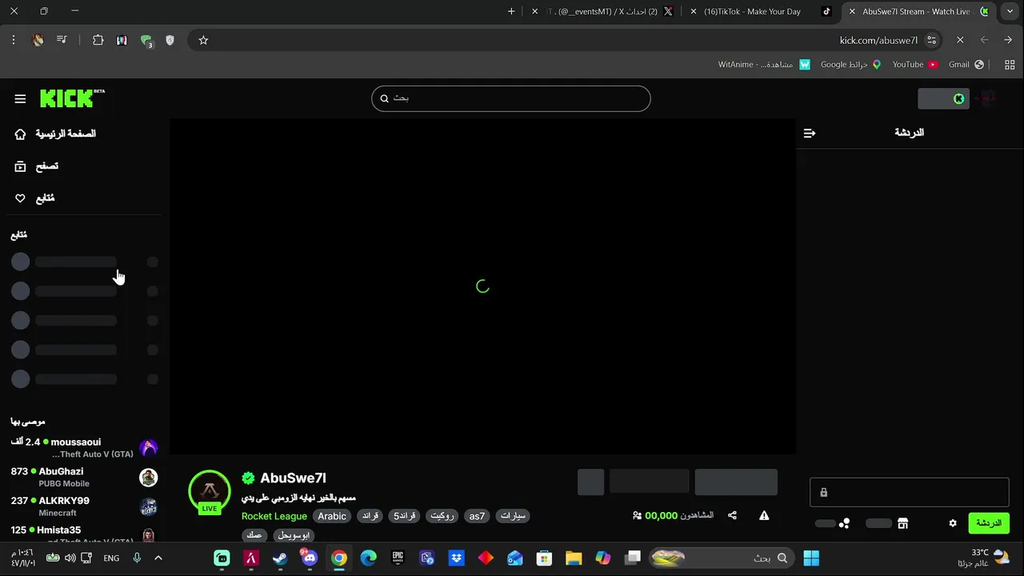Select the قراند5 tag
The image size is (1024, 576).
(405, 516)
